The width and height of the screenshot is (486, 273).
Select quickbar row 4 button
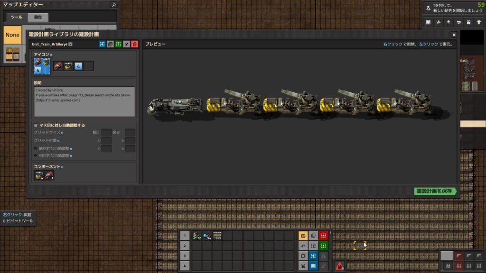click(185, 266)
